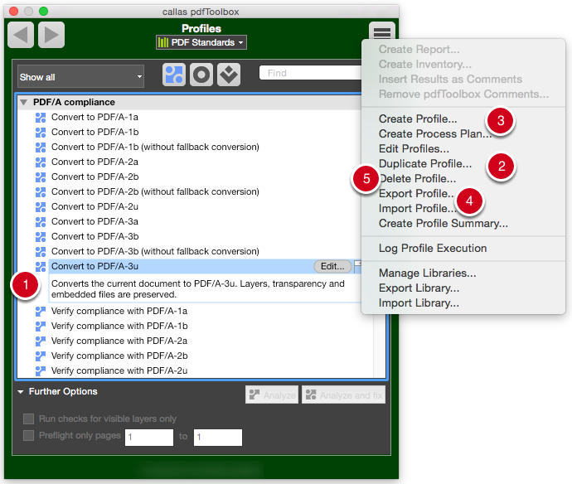Click the icon beside Convert to PDF/A-1b

pos(41,133)
